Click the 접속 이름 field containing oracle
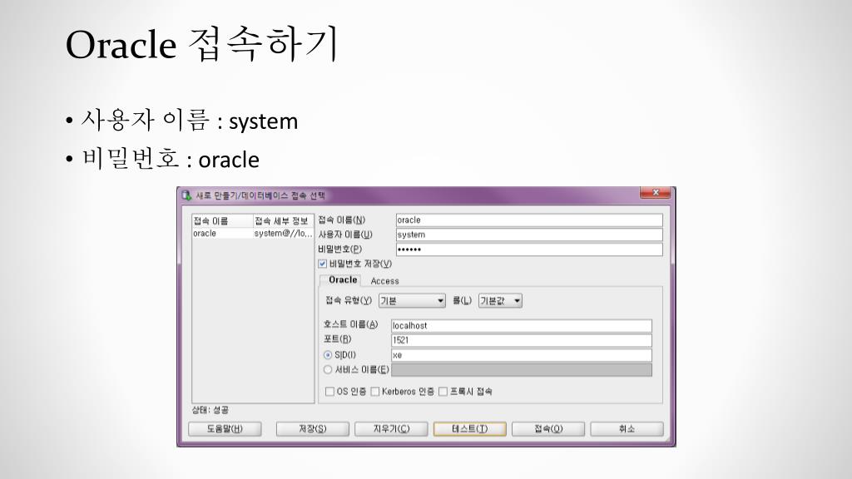This screenshot has height=479, width=852. tap(529, 220)
